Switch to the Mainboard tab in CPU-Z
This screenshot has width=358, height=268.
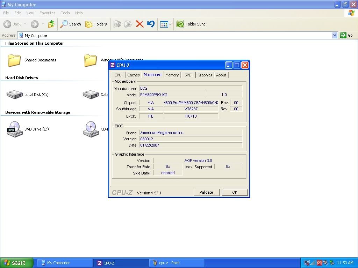152,75
